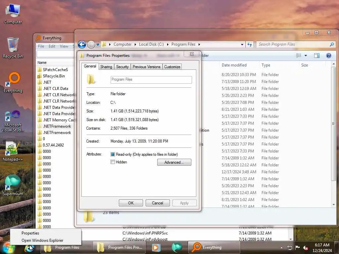The image size is (339, 254).
Task: Click the Explorer Forward navigation arrow
Action: coord(91,45)
